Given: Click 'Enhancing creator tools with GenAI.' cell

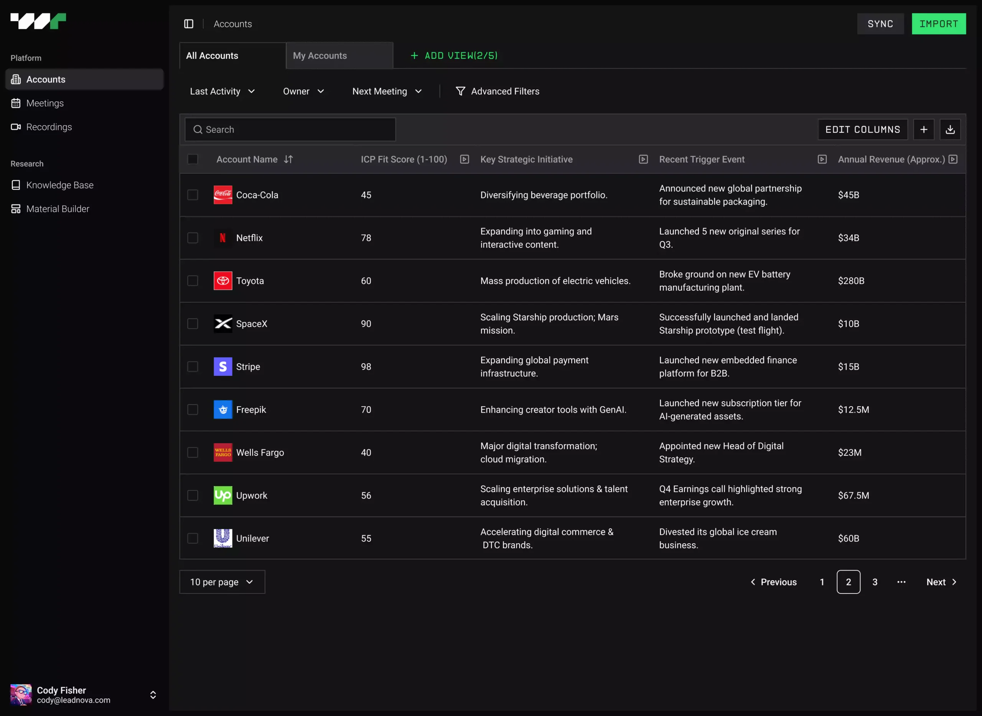Looking at the screenshot, I should pyautogui.click(x=553, y=410).
